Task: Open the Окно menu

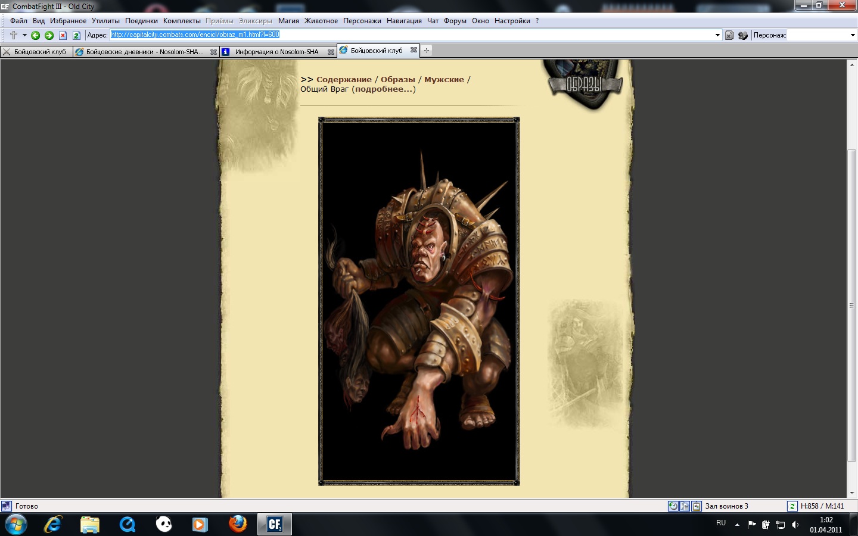Action: [x=480, y=21]
